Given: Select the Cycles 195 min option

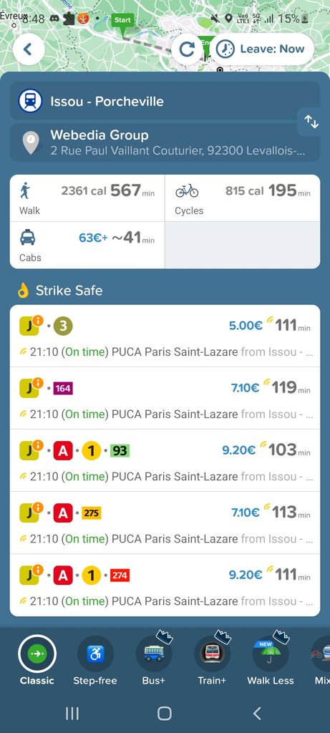Looking at the screenshot, I should pyautogui.click(x=243, y=198).
